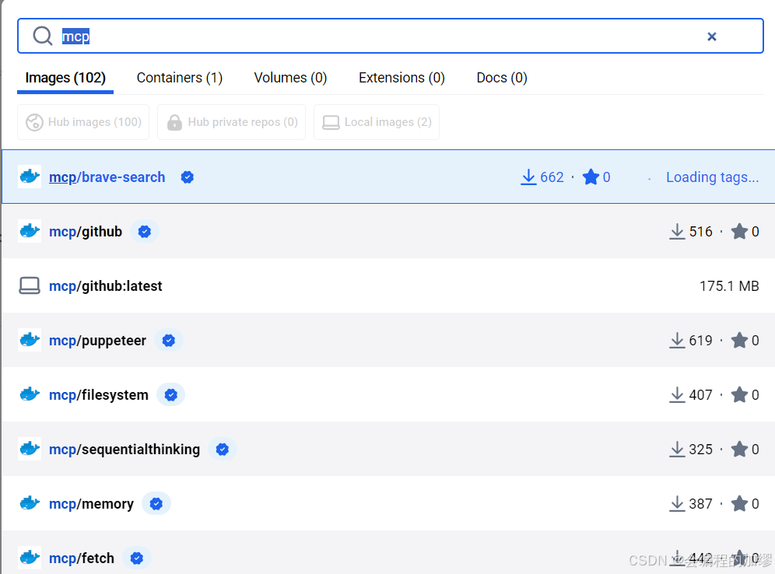Click the Docker whale icon beside mcp/puppeteer
Viewport: 775px width, 574px height.
click(x=30, y=340)
